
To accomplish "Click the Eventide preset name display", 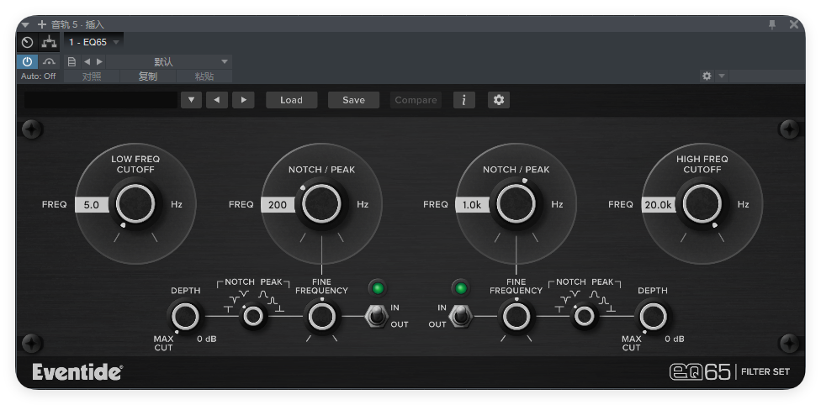I will point(101,100).
